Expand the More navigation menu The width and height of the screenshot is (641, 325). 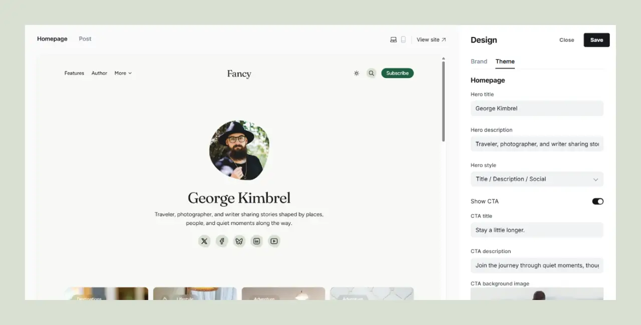point(123,73)
